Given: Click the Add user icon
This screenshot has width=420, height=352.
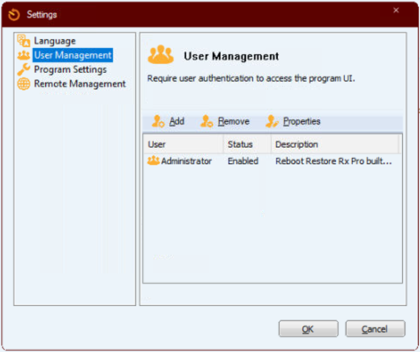Looking at the screenshot, I should coord(158,121).
